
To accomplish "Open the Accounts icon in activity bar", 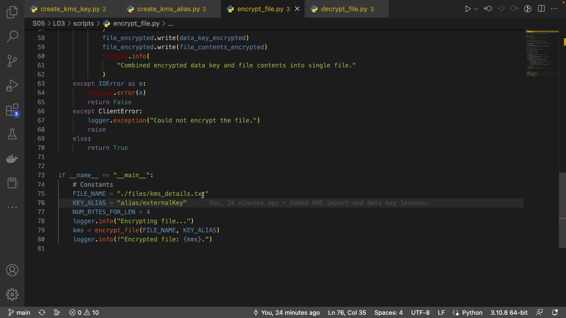I will (12, 270).
